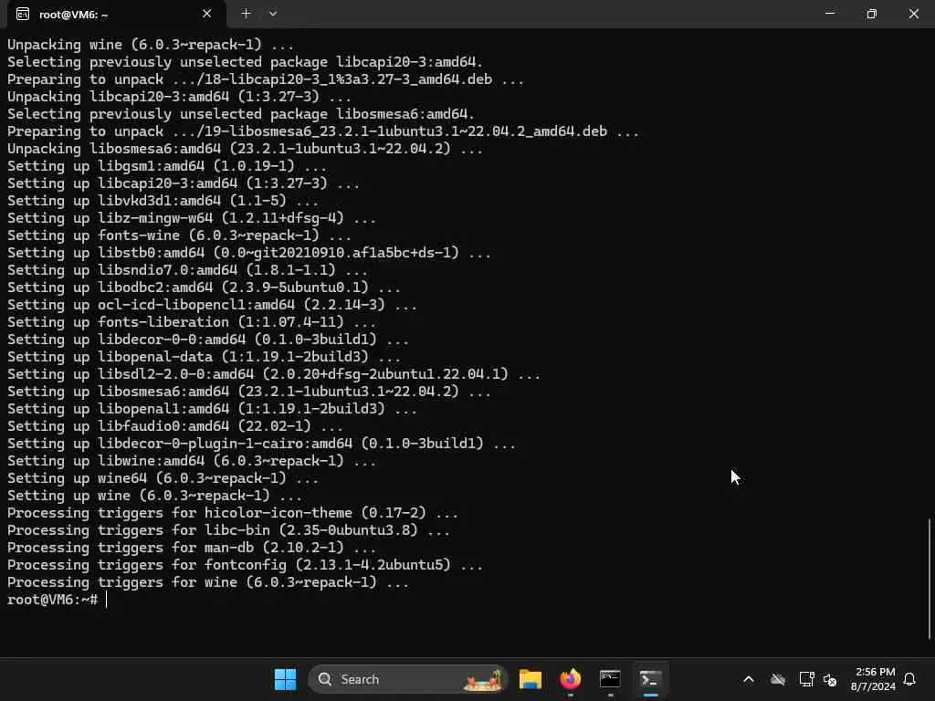Click the terminal icon in tab title
This screenshot has width=935, height=701.
coord(23,14)
